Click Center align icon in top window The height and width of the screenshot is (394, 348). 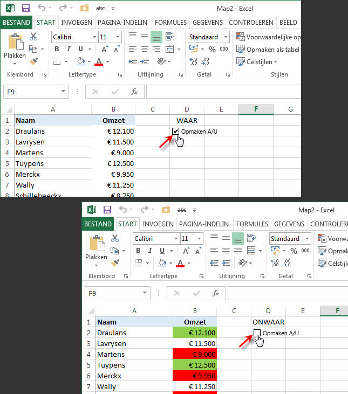coord(145,49)
